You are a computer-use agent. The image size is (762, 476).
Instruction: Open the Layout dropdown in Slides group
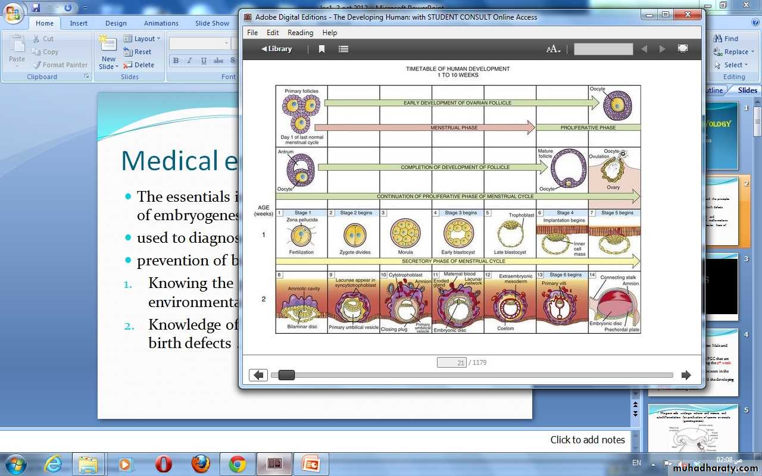tap(143, 39)
